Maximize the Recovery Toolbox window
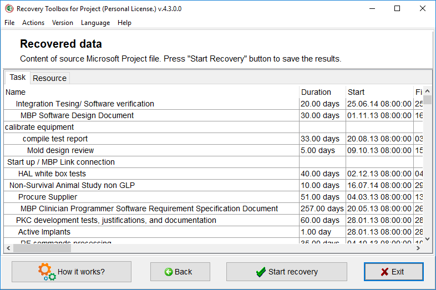Screen dimensions: 436x290 (x=397, y=9)
